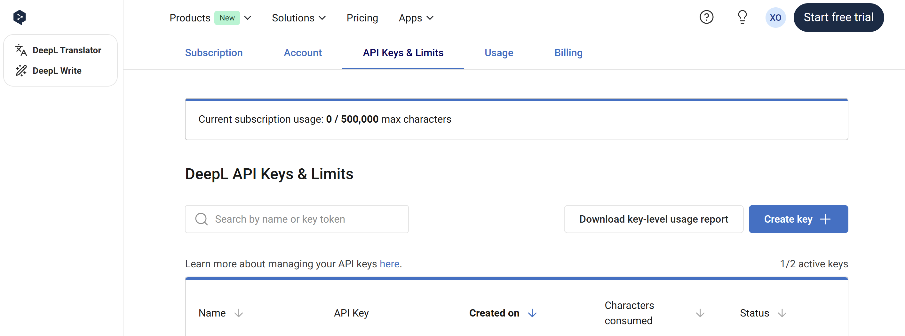
Task: Switch to the Usage tab
Action: [x=498, y=53]
